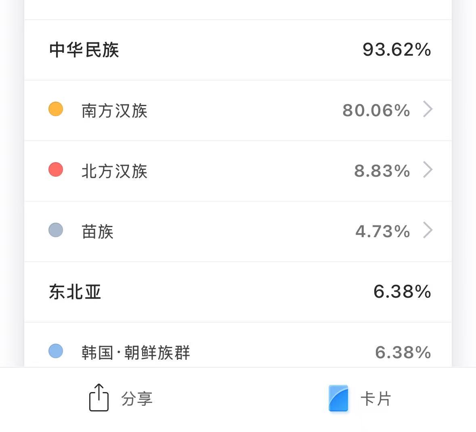
Task: Tap the blue card icon
Action: tap(338, 398)
